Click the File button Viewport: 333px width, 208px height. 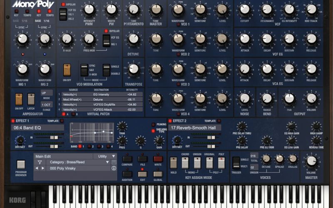click(x=142, y=159)
